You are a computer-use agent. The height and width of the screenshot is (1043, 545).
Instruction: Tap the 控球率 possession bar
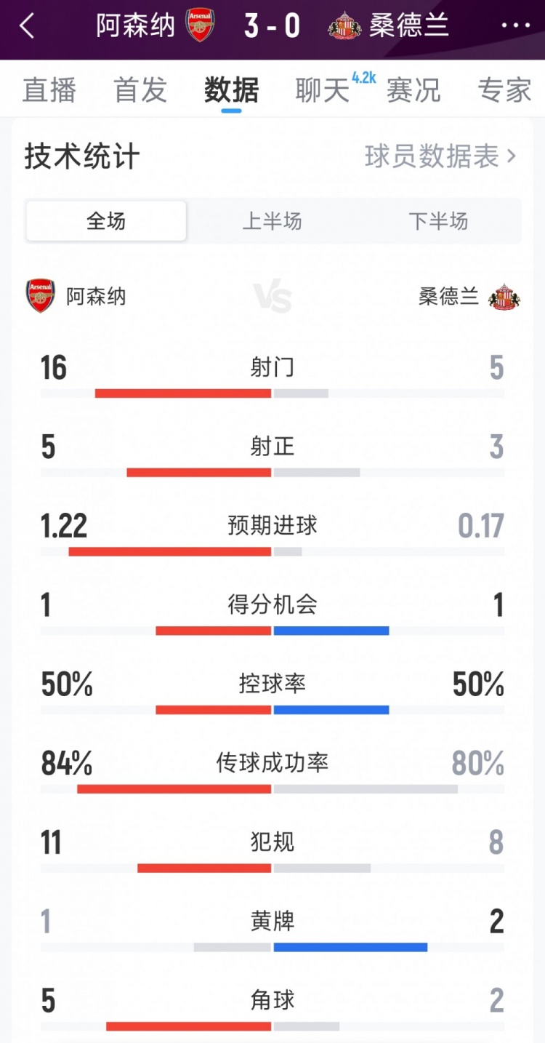[272, 709]
